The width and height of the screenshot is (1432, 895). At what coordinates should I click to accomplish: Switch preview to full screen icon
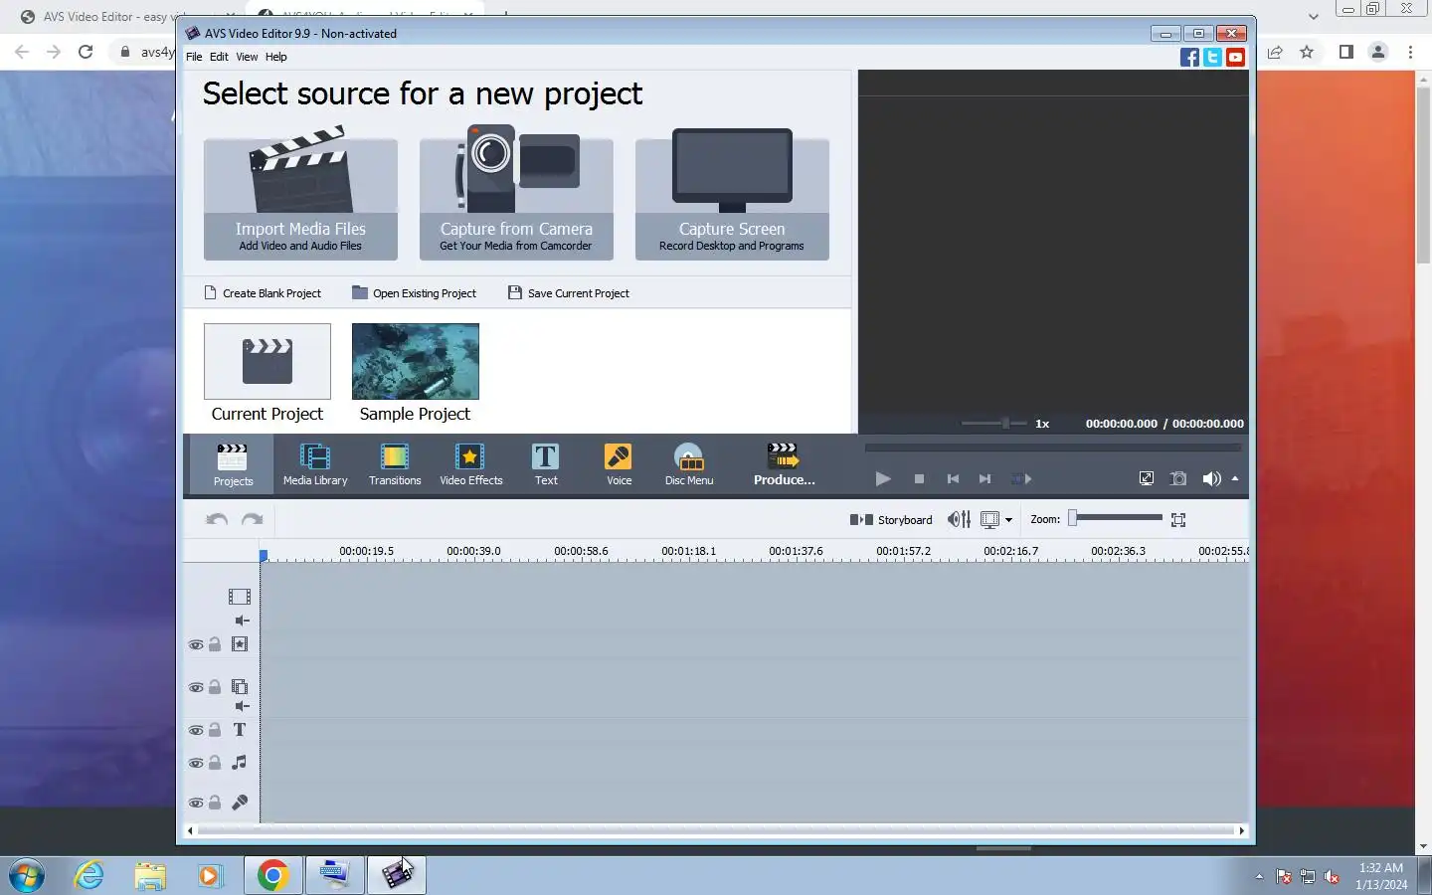tap(1147, 478)
